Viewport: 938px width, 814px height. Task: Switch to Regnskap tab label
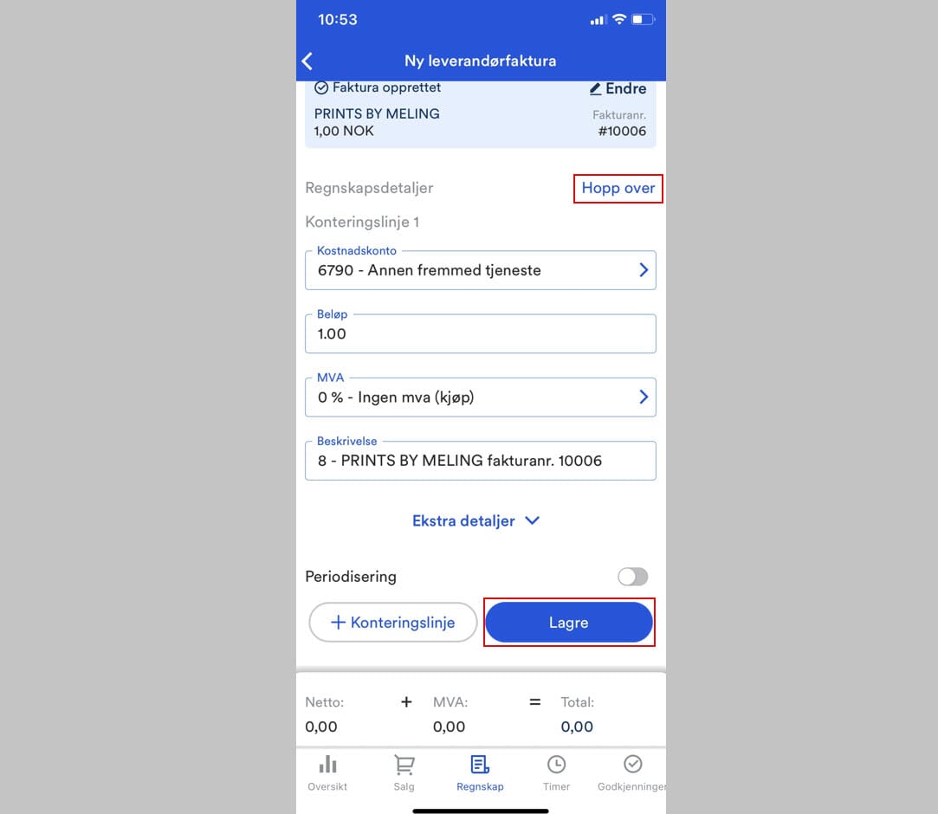point(480,786)
